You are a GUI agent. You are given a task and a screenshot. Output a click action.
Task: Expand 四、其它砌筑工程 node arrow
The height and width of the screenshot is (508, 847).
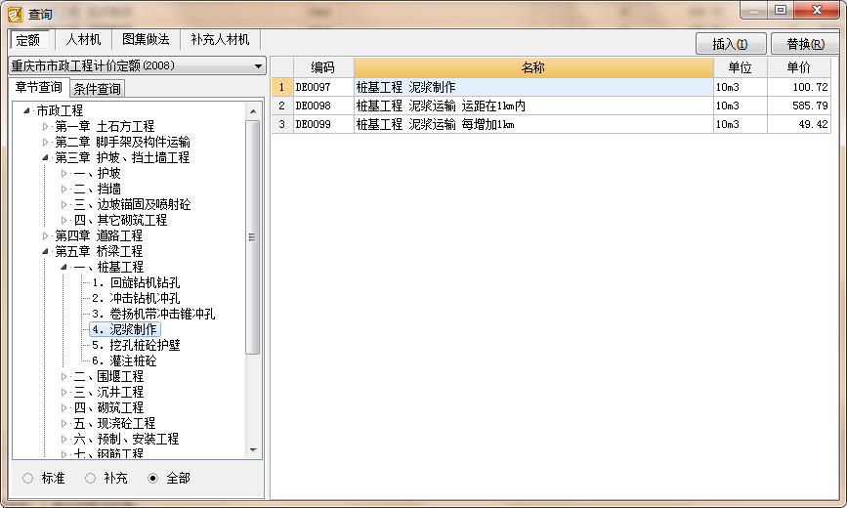[x=64, y=221]
